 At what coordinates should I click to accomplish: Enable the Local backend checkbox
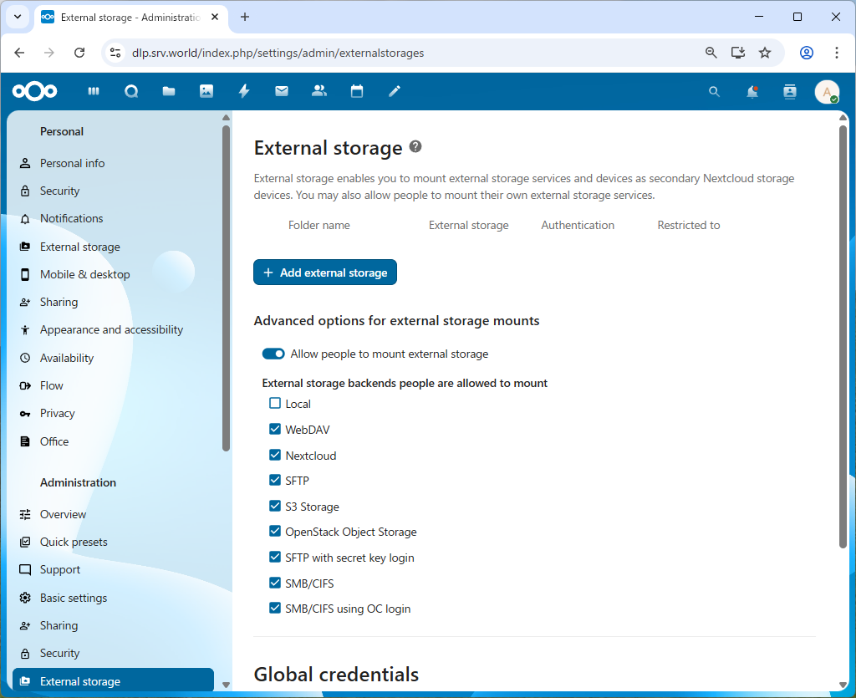tap(275, 403)
